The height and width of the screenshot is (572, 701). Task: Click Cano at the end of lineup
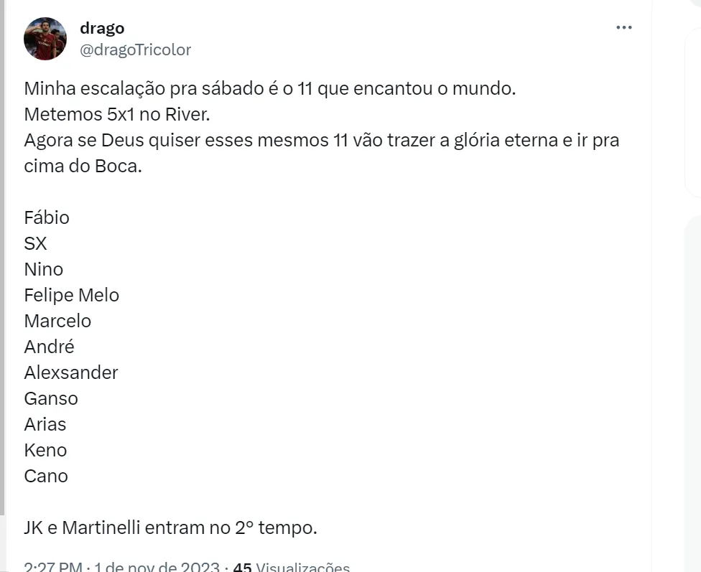click(46, 476)
